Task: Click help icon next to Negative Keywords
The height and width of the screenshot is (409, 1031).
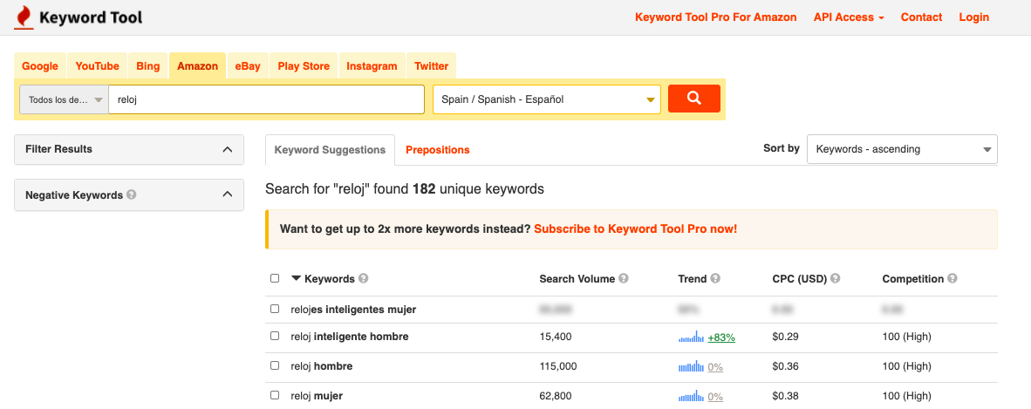Action: tap(132, 194)
